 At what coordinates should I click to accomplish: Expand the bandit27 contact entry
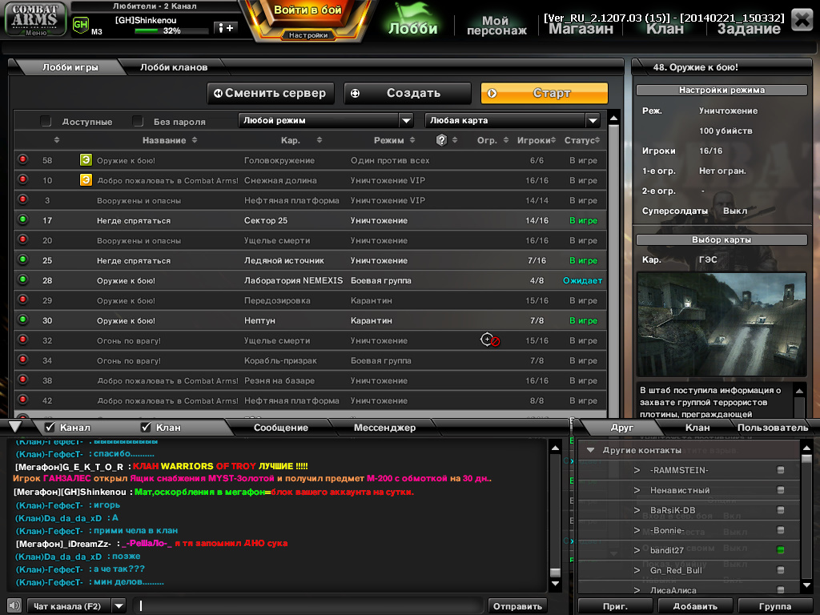(x=637, y=550)
